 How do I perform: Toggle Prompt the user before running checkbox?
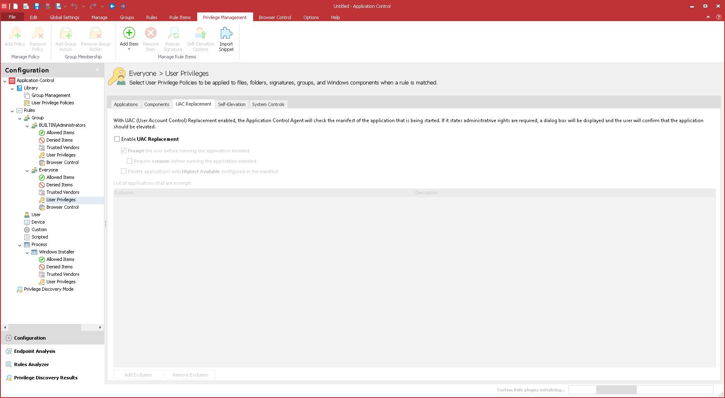point(123,151)
